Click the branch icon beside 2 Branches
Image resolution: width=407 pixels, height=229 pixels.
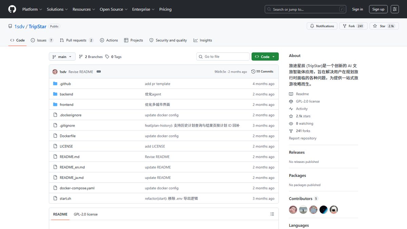point(81,57)
